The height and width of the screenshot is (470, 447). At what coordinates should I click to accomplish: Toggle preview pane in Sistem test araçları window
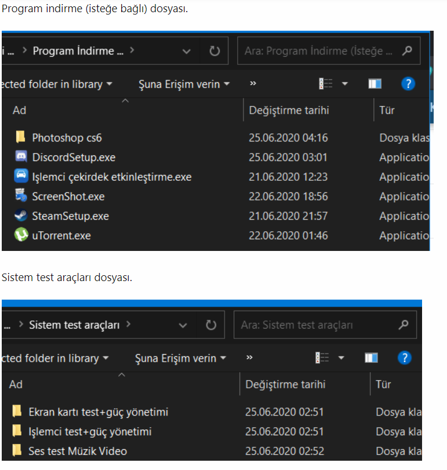371,358
